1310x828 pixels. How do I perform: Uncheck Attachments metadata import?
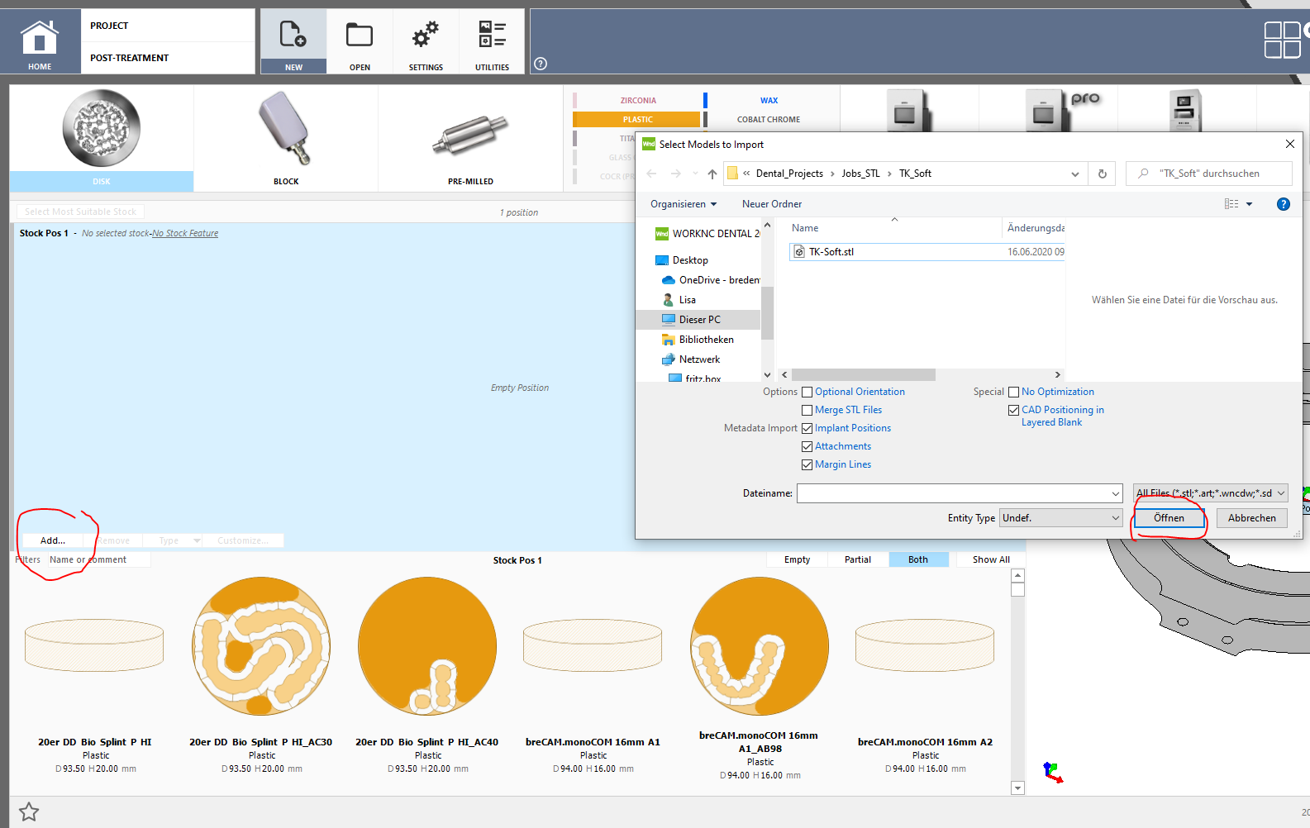807,447
